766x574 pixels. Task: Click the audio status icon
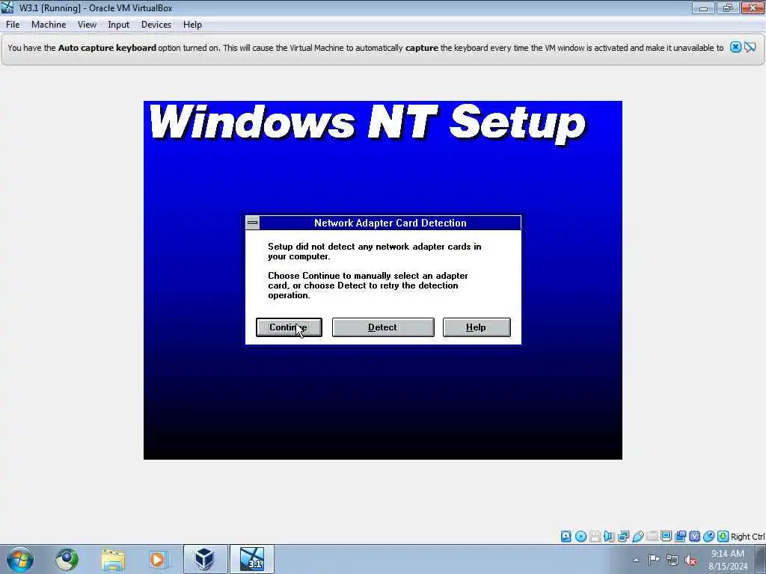tap(609, 537)
